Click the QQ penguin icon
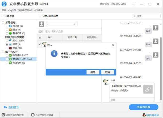Viewport: 163px width, 118px height. coord(144,115)
